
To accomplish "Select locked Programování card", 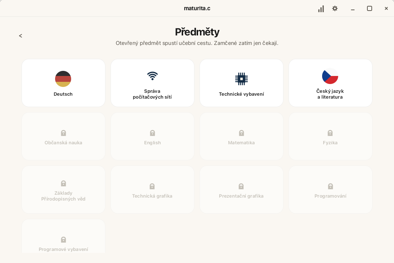I will pos(330,190).
